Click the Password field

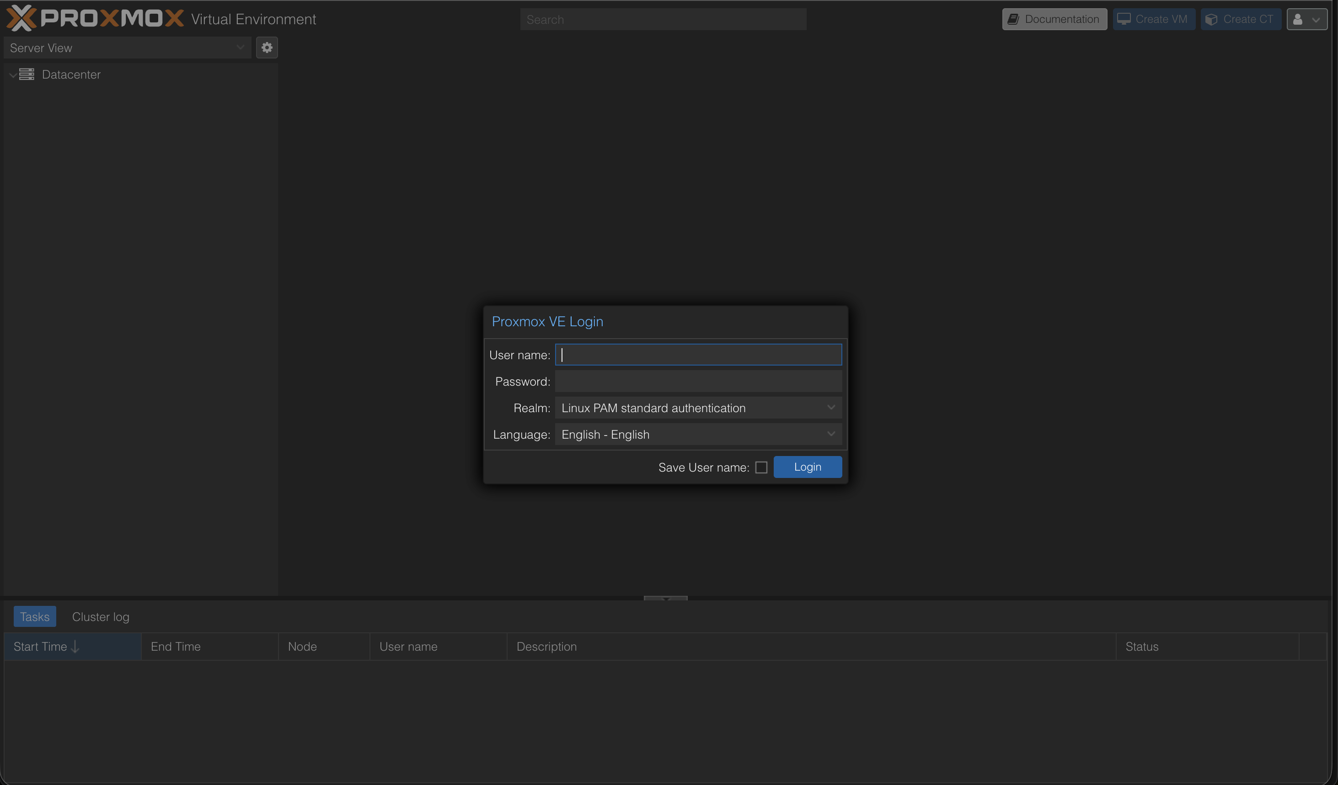pos(698,381)
